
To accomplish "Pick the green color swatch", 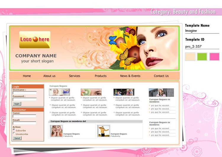I will click(x=202, y=57).
